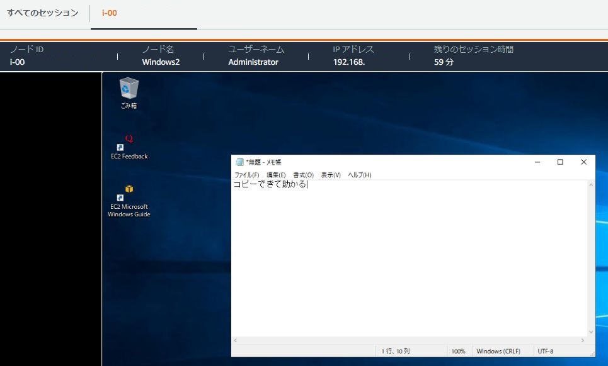Click the left arrow of the horizontal scrollbar
Image resolution: width=608 pixels, height=366 pixels.
(236, 340)
